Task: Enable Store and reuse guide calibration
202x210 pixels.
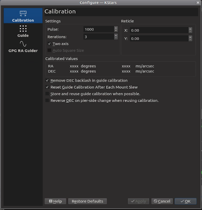Action: coord(47,94)
